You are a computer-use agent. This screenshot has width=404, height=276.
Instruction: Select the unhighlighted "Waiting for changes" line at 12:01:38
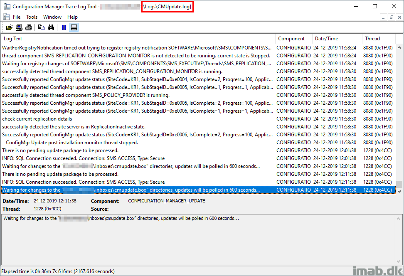(198, 166)
